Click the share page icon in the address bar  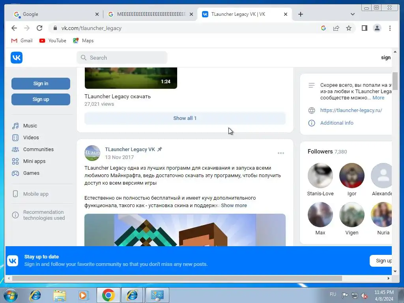pyautogui.click(x=336, y=28)
